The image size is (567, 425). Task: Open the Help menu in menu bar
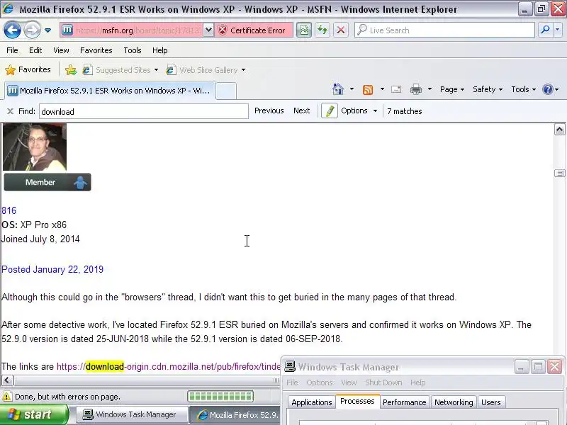click(x=160, y=50)
